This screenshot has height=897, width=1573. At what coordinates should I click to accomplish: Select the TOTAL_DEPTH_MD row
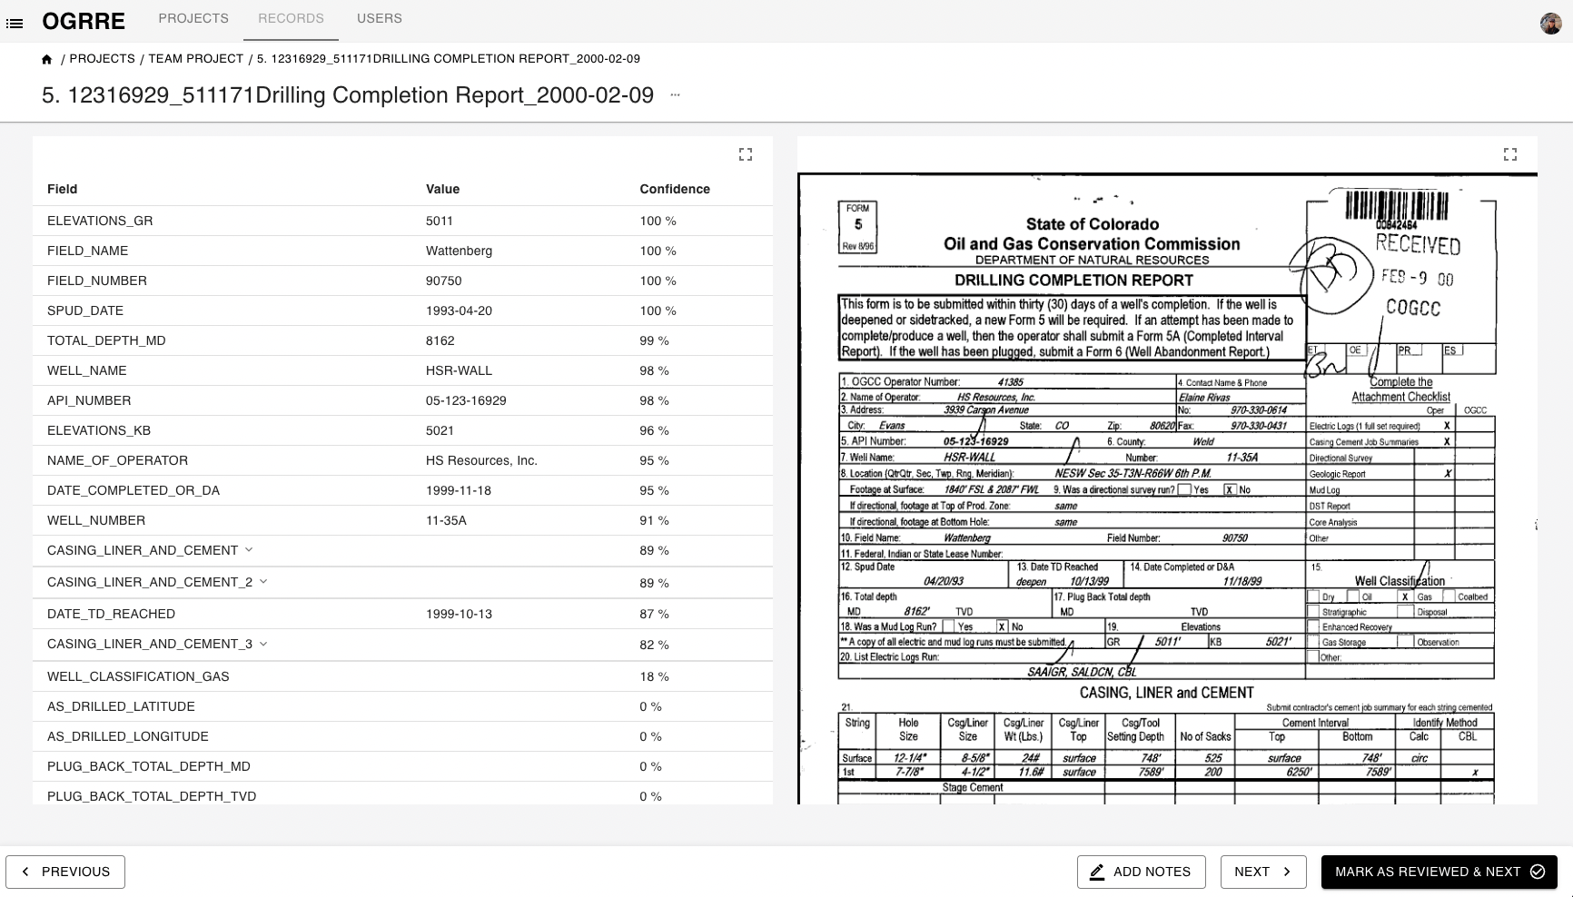coord(402,340)
